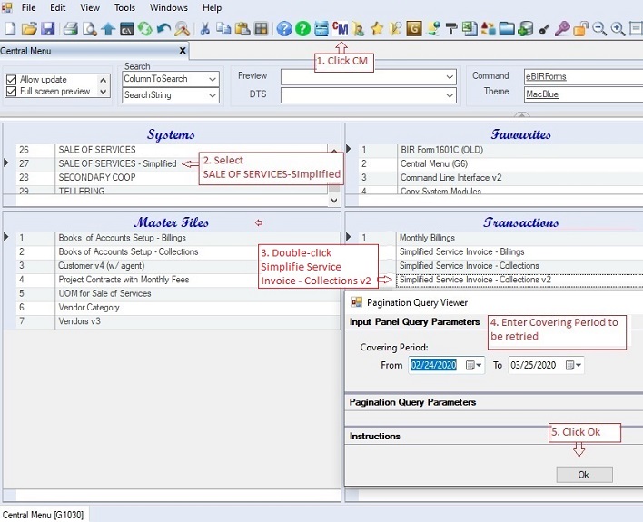
Task: Click the blue question mark help icon
Action: (284, 29)
